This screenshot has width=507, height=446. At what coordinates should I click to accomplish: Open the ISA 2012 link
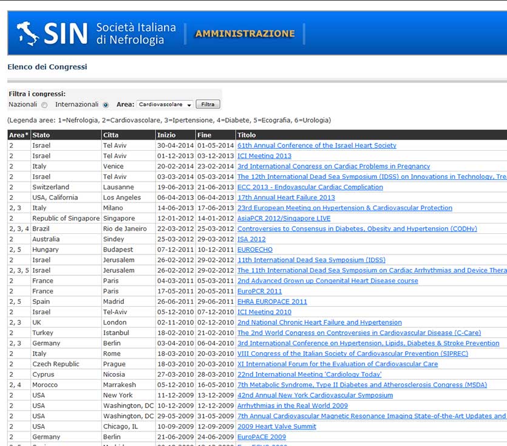pyautogui.click(x=251, y=239)
